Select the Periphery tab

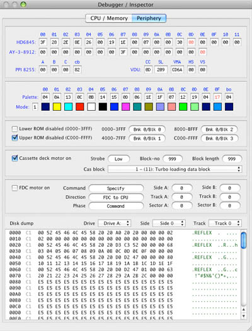point(149,18)
